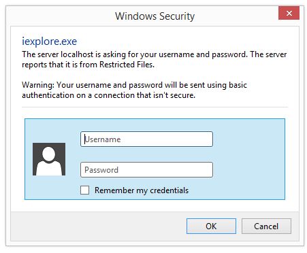Image resolution: width=307 pixels, height=253 pixels.
Task: Focus the Username input field
Action: coord(146,139)
